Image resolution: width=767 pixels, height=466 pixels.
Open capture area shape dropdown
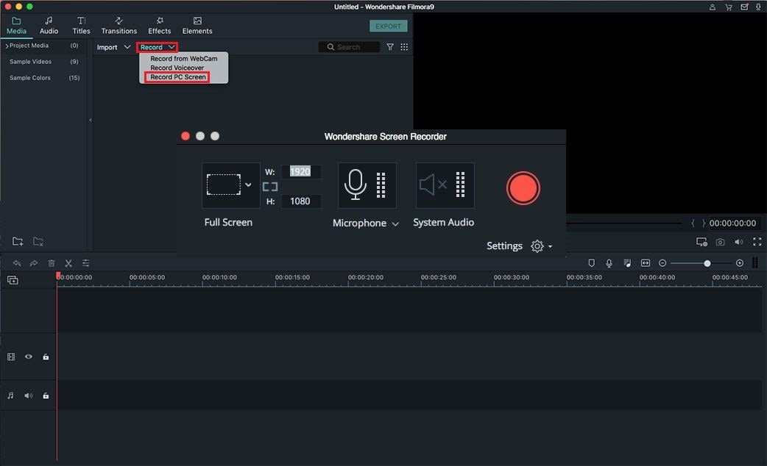[248, 184]
